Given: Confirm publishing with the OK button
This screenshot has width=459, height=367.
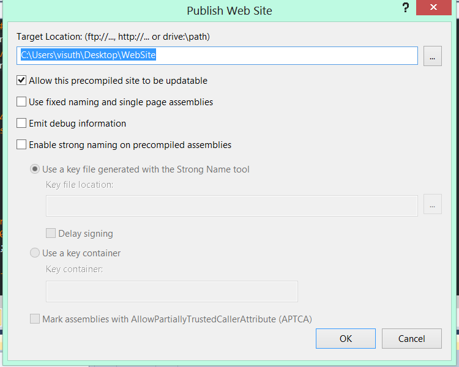Looking at the screenshot, I should click(346, 339).
